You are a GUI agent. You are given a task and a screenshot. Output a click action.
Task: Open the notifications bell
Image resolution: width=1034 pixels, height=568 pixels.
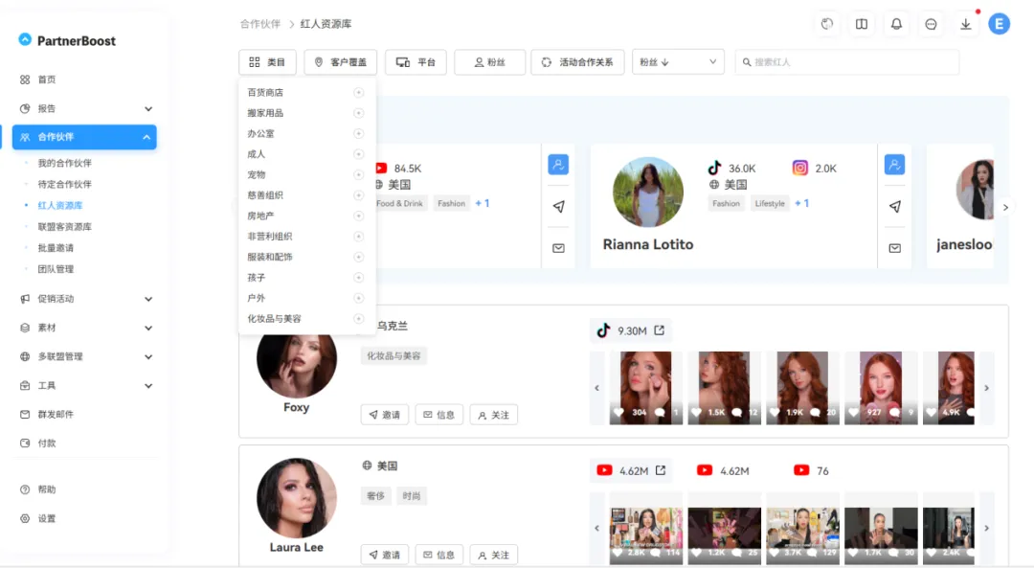pos(896,24)
